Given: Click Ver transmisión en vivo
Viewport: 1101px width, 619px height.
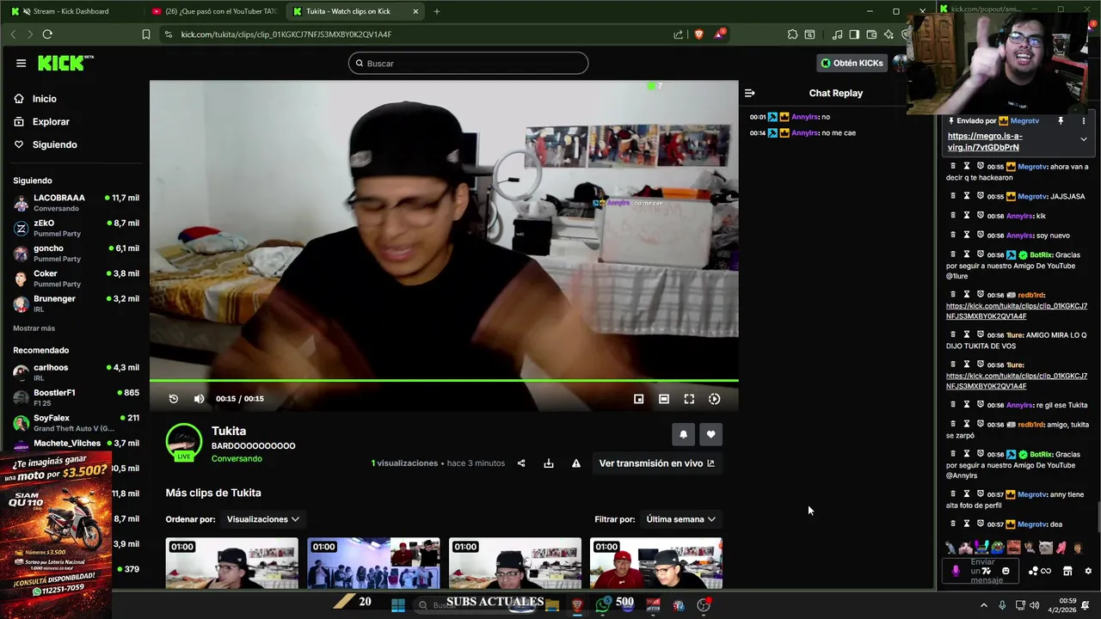Looking at the screenshot, I should pos(657,463).
